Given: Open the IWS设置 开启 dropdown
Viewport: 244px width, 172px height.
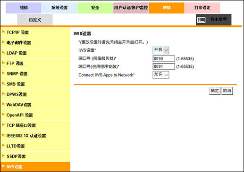Looking at the screenshot, I should 161,50.
